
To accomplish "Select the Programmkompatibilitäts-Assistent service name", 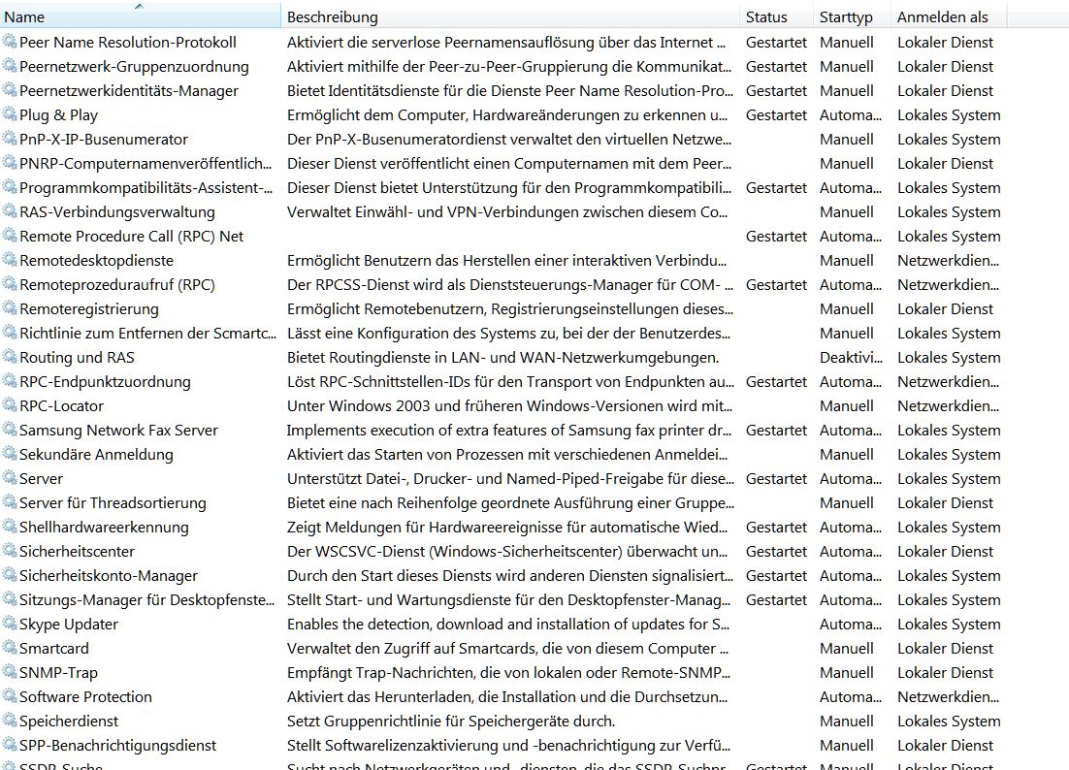I will tap(146, 187).
